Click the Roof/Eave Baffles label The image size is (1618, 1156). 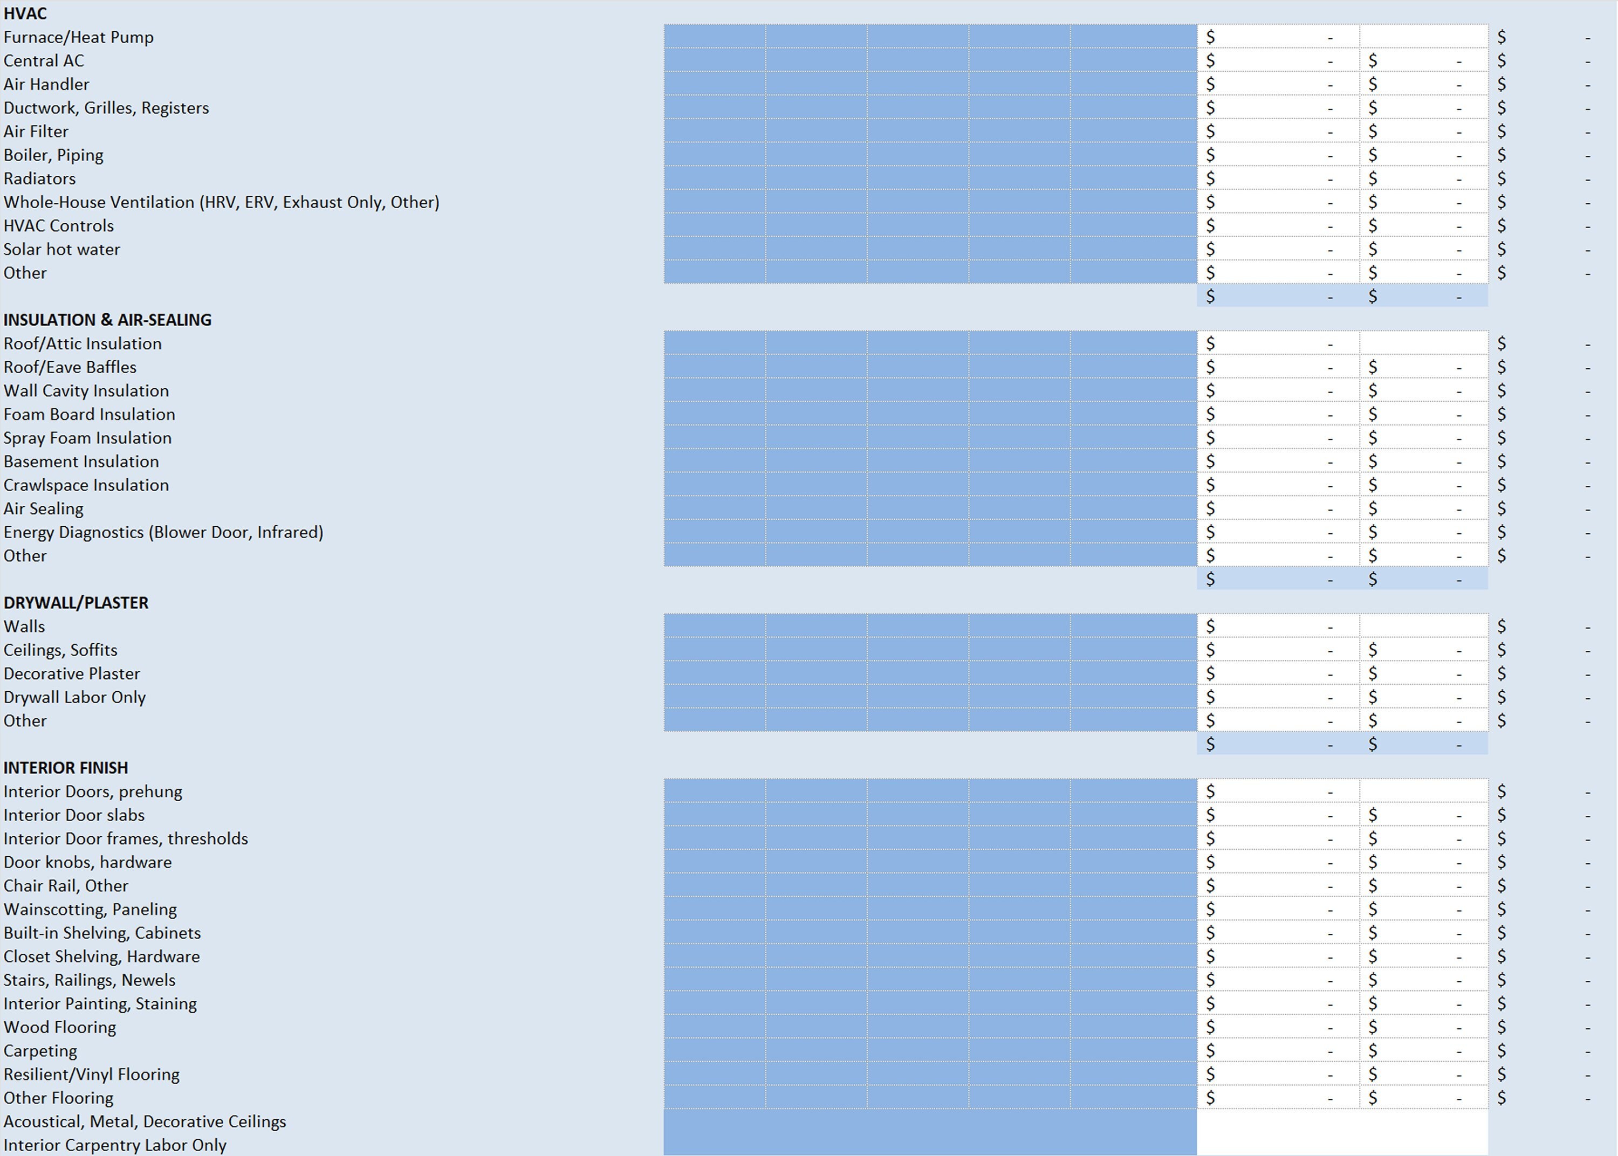[x=70, y=367]
